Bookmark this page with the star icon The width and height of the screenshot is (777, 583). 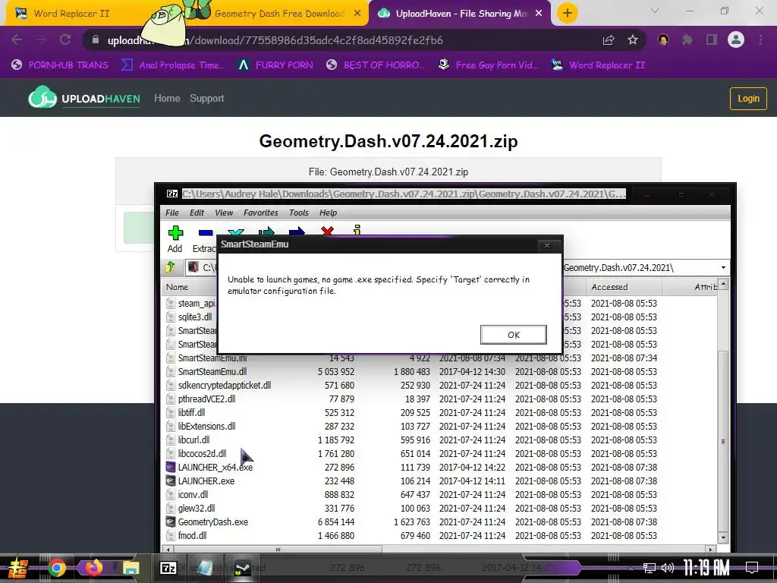pyautogui.click(x=632, y=40)
